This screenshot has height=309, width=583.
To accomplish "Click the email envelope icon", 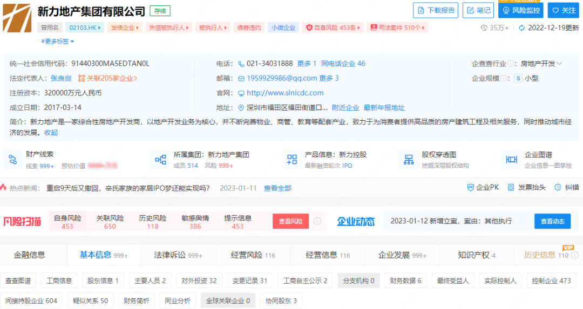I will tap(241, 79).
